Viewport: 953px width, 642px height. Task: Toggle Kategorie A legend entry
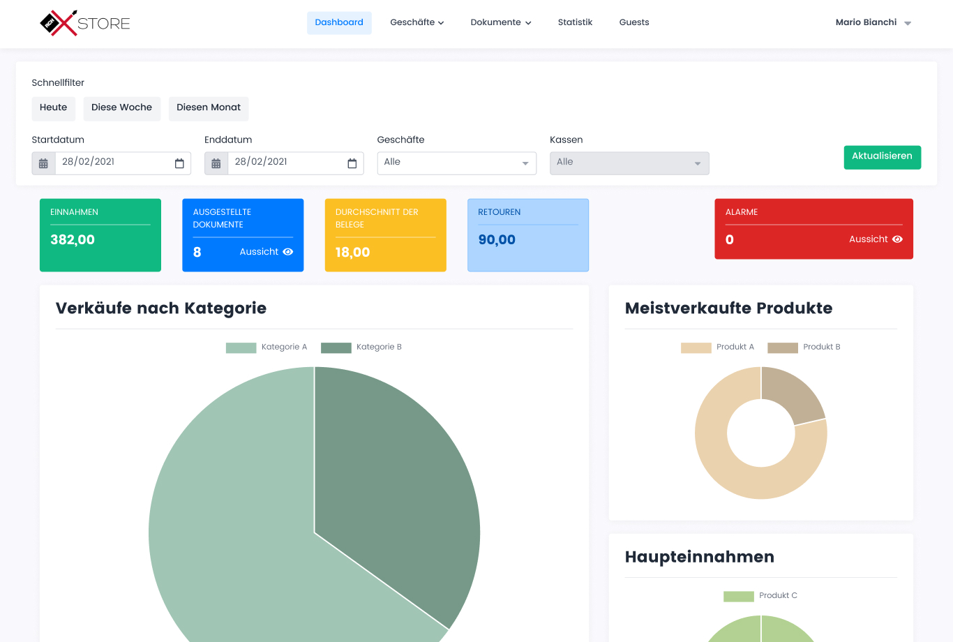tap(267, 347)
